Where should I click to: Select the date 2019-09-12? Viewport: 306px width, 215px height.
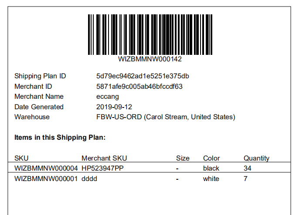(114, 107)
